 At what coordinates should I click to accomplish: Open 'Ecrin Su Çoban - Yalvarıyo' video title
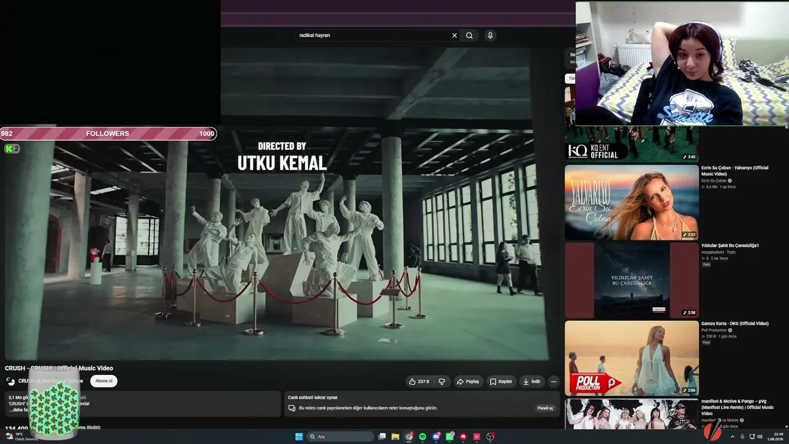(735, 171)
